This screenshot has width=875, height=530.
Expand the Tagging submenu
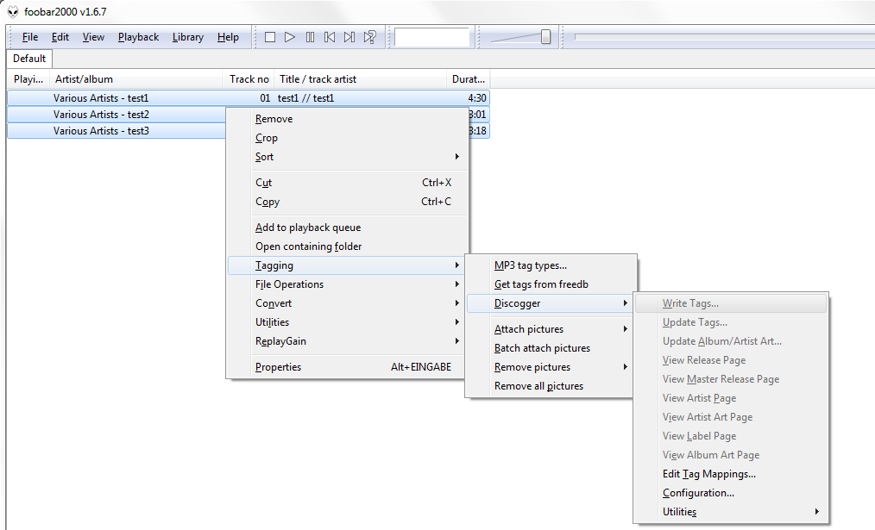pos(346,265)
